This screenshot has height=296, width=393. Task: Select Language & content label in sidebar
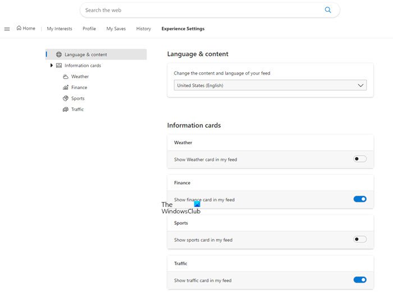pos(86,54)
